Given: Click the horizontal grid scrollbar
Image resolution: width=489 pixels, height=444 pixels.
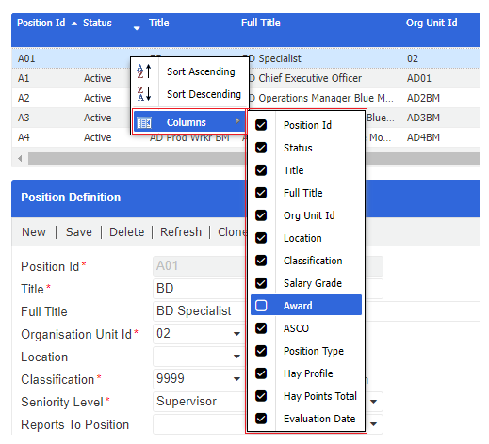Looking at the screenshot, I should [x=137, y=158].
